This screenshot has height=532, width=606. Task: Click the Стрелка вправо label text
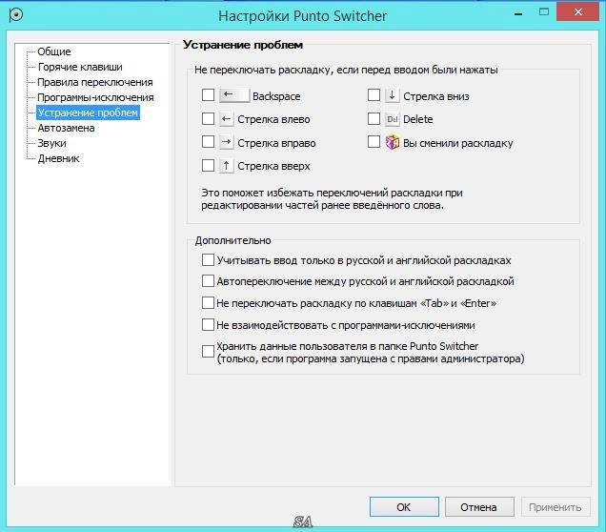(x=276, y=143)
